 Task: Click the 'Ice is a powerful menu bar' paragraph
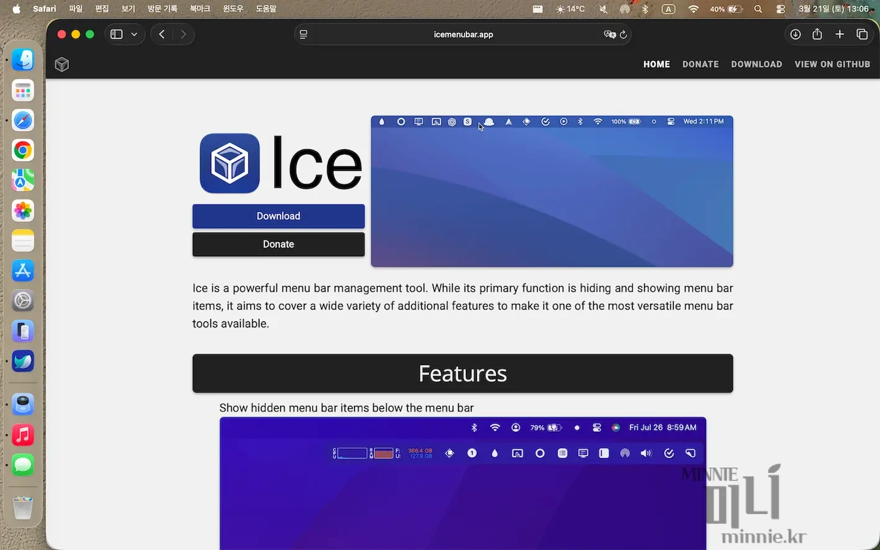(x=463, y=306)
